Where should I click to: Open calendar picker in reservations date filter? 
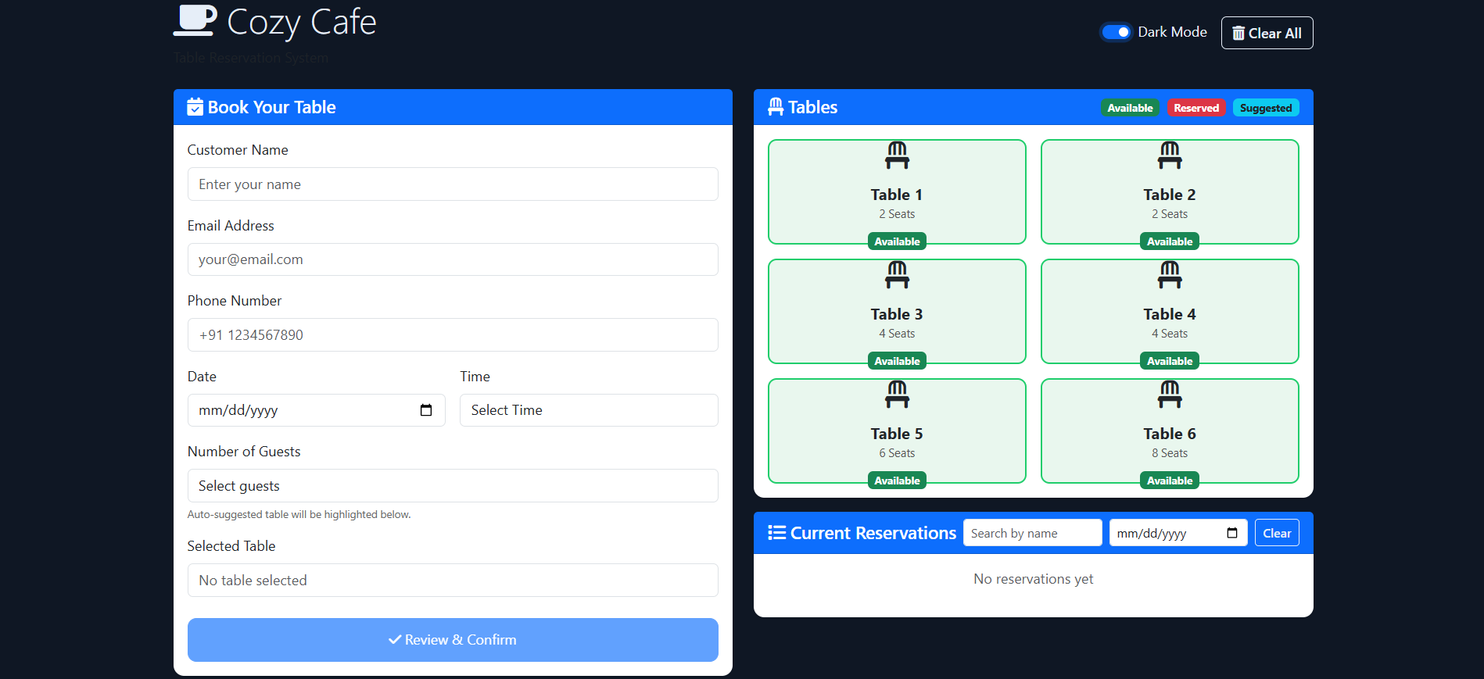tap(1231, 533)
